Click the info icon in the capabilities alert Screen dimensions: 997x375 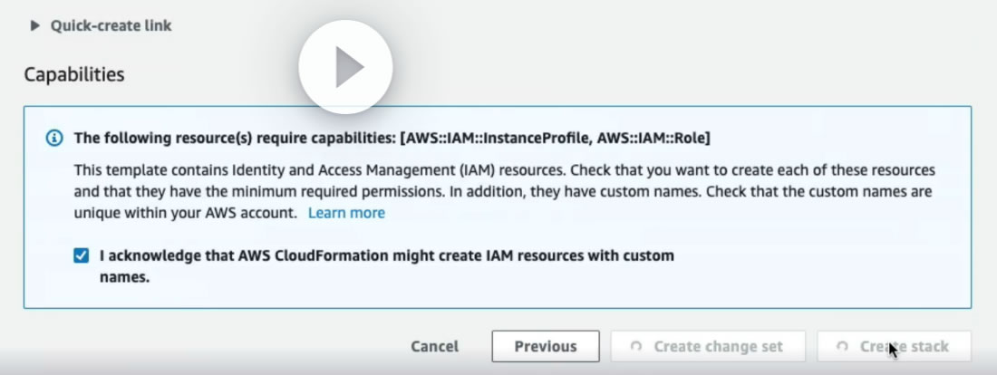(x=55, y=139)
